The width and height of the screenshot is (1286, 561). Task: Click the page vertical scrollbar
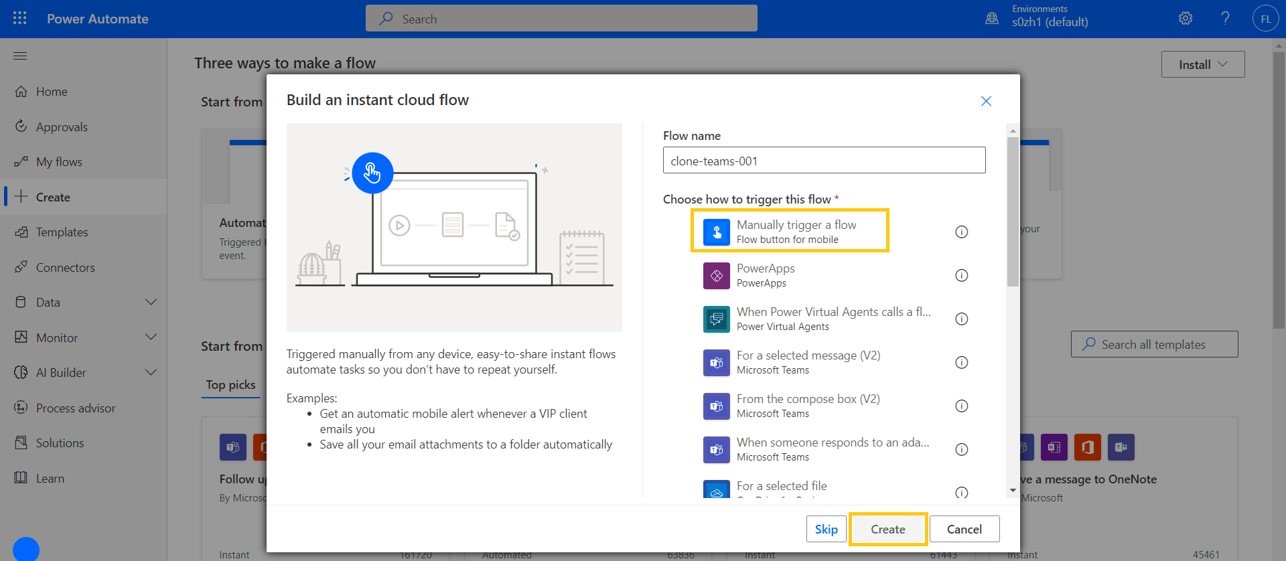(1279, 190)
